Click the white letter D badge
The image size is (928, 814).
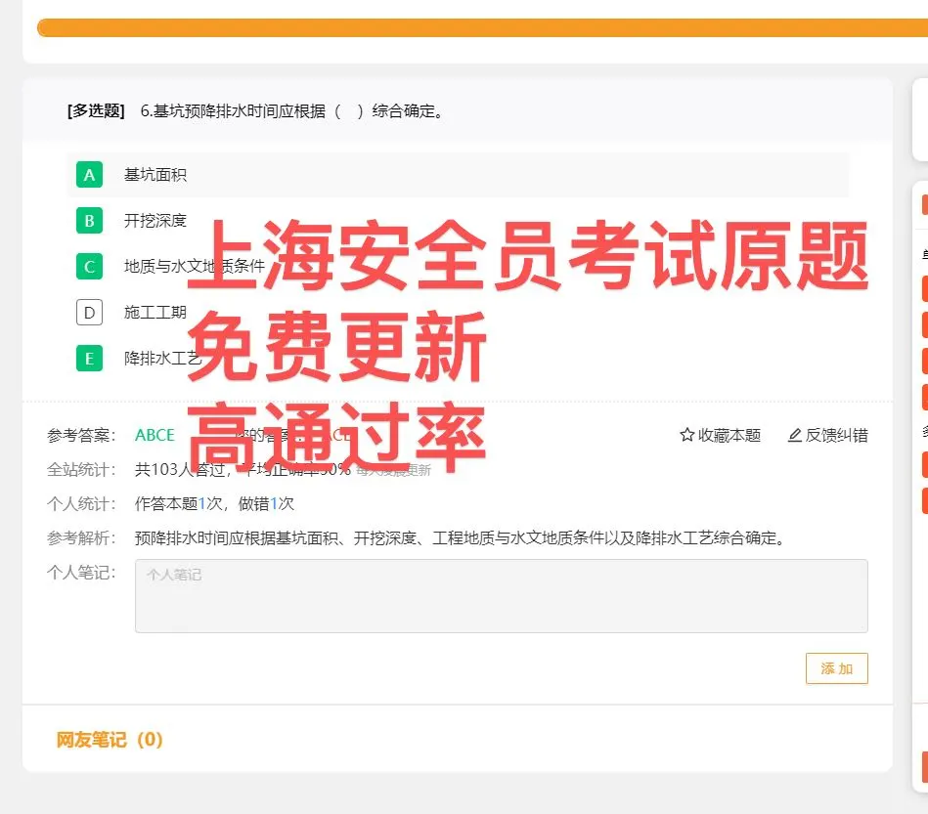(x=89, y=312)
